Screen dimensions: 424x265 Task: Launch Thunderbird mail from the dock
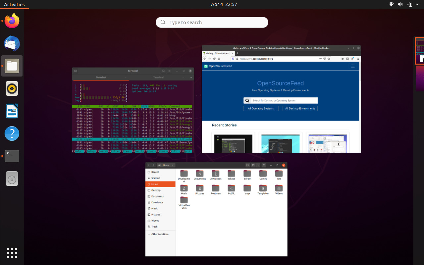pos(12,43)
